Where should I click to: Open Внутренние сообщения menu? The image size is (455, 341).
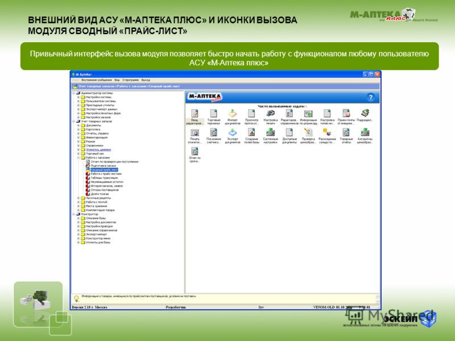pos(96,80)
